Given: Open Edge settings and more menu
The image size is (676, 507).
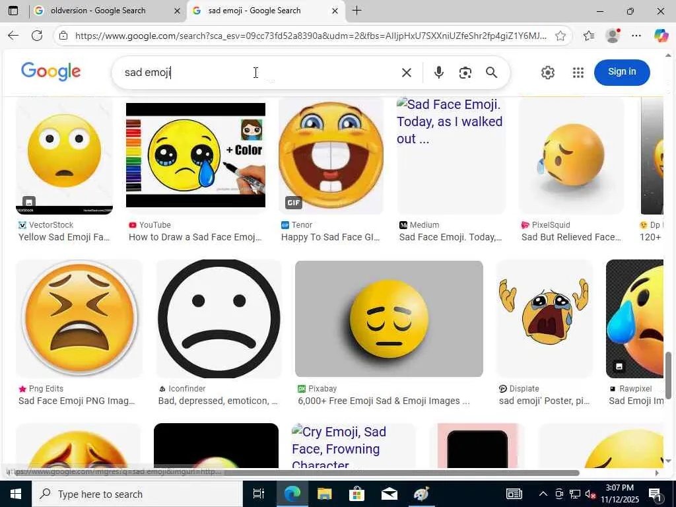Looking at the screenshot, I should click(636, 36).
